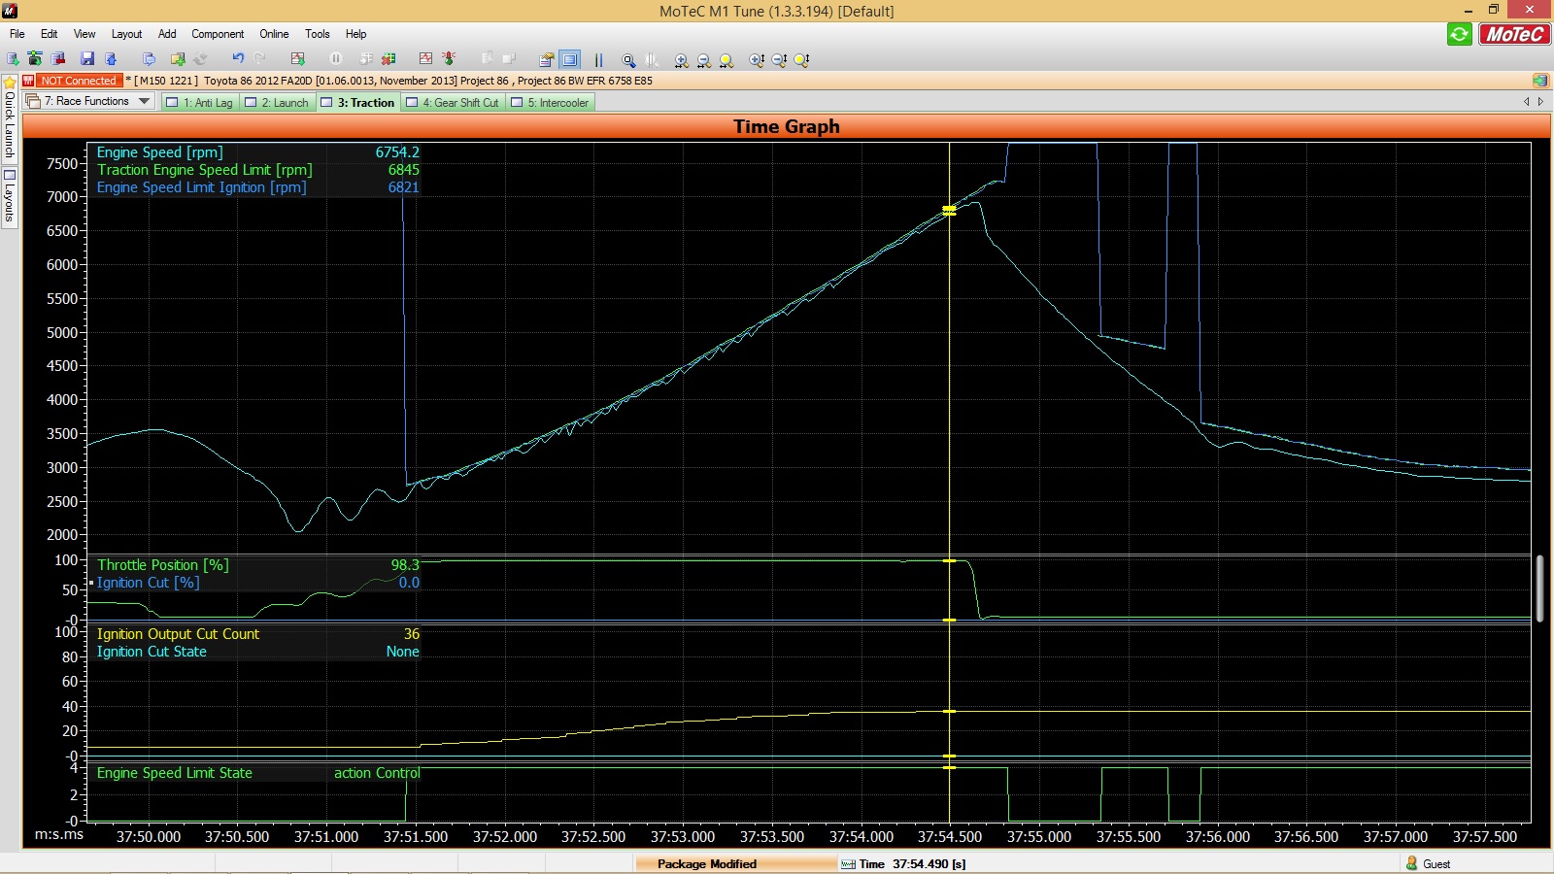1554x874 pixels.
Task: Expand the Quick Launch side panel
Action: point(10,118)
